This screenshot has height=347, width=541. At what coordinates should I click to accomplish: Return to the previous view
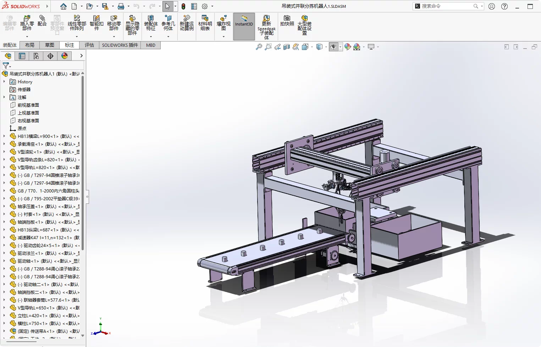click(277, 47)
